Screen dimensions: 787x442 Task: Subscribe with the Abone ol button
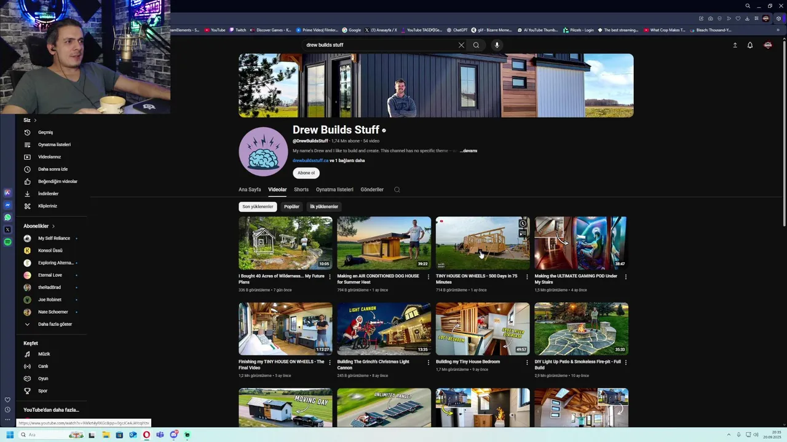[x=306, y=173]
